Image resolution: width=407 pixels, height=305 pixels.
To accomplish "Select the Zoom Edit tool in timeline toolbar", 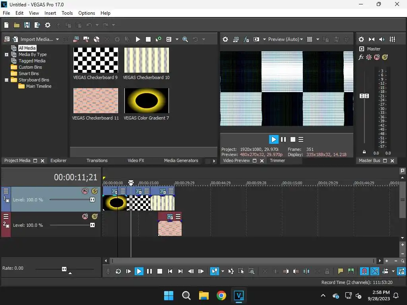I will (252, 271).
